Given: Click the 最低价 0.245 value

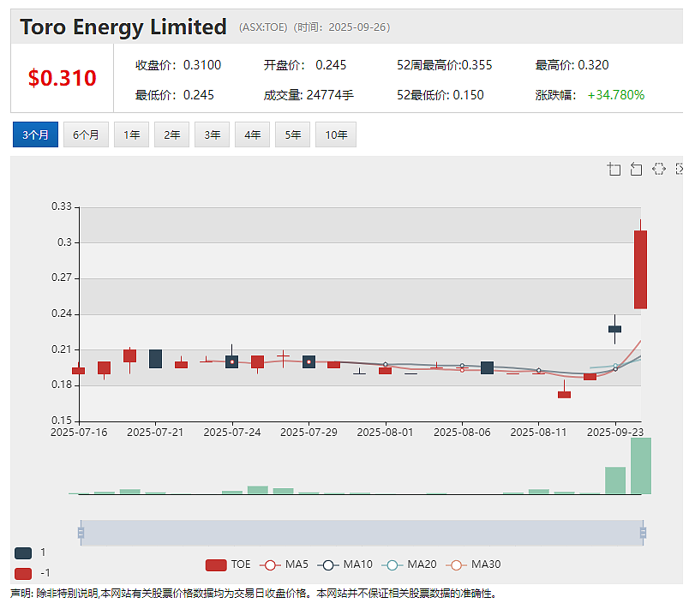Looking at the screenshot, I should click(199, 95).
